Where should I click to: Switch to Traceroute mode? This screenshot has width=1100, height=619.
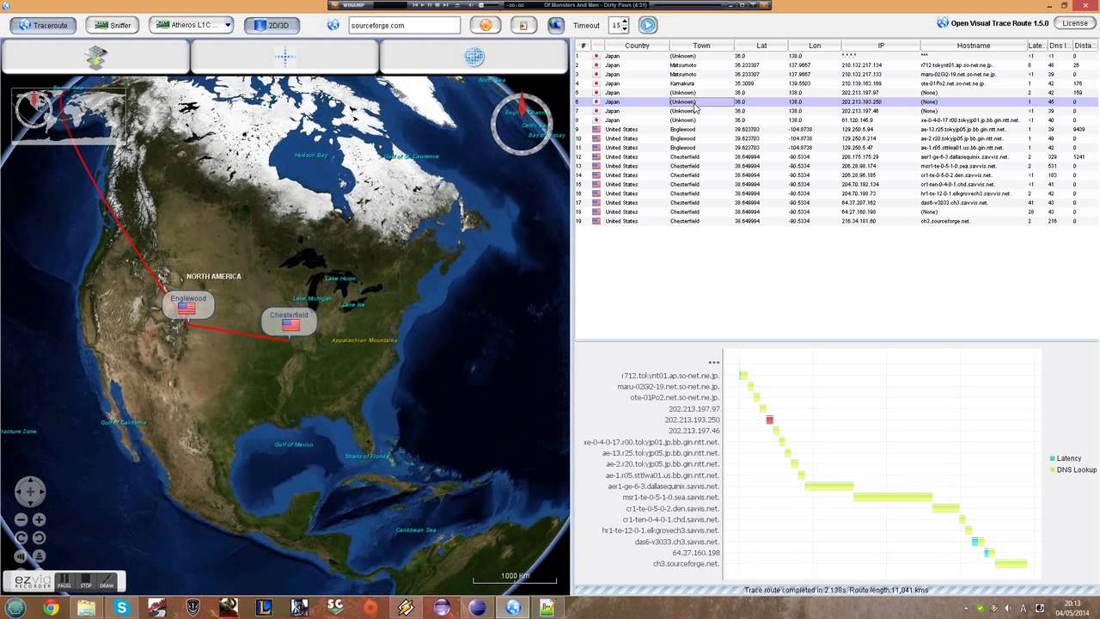click(x=41, y=25)
